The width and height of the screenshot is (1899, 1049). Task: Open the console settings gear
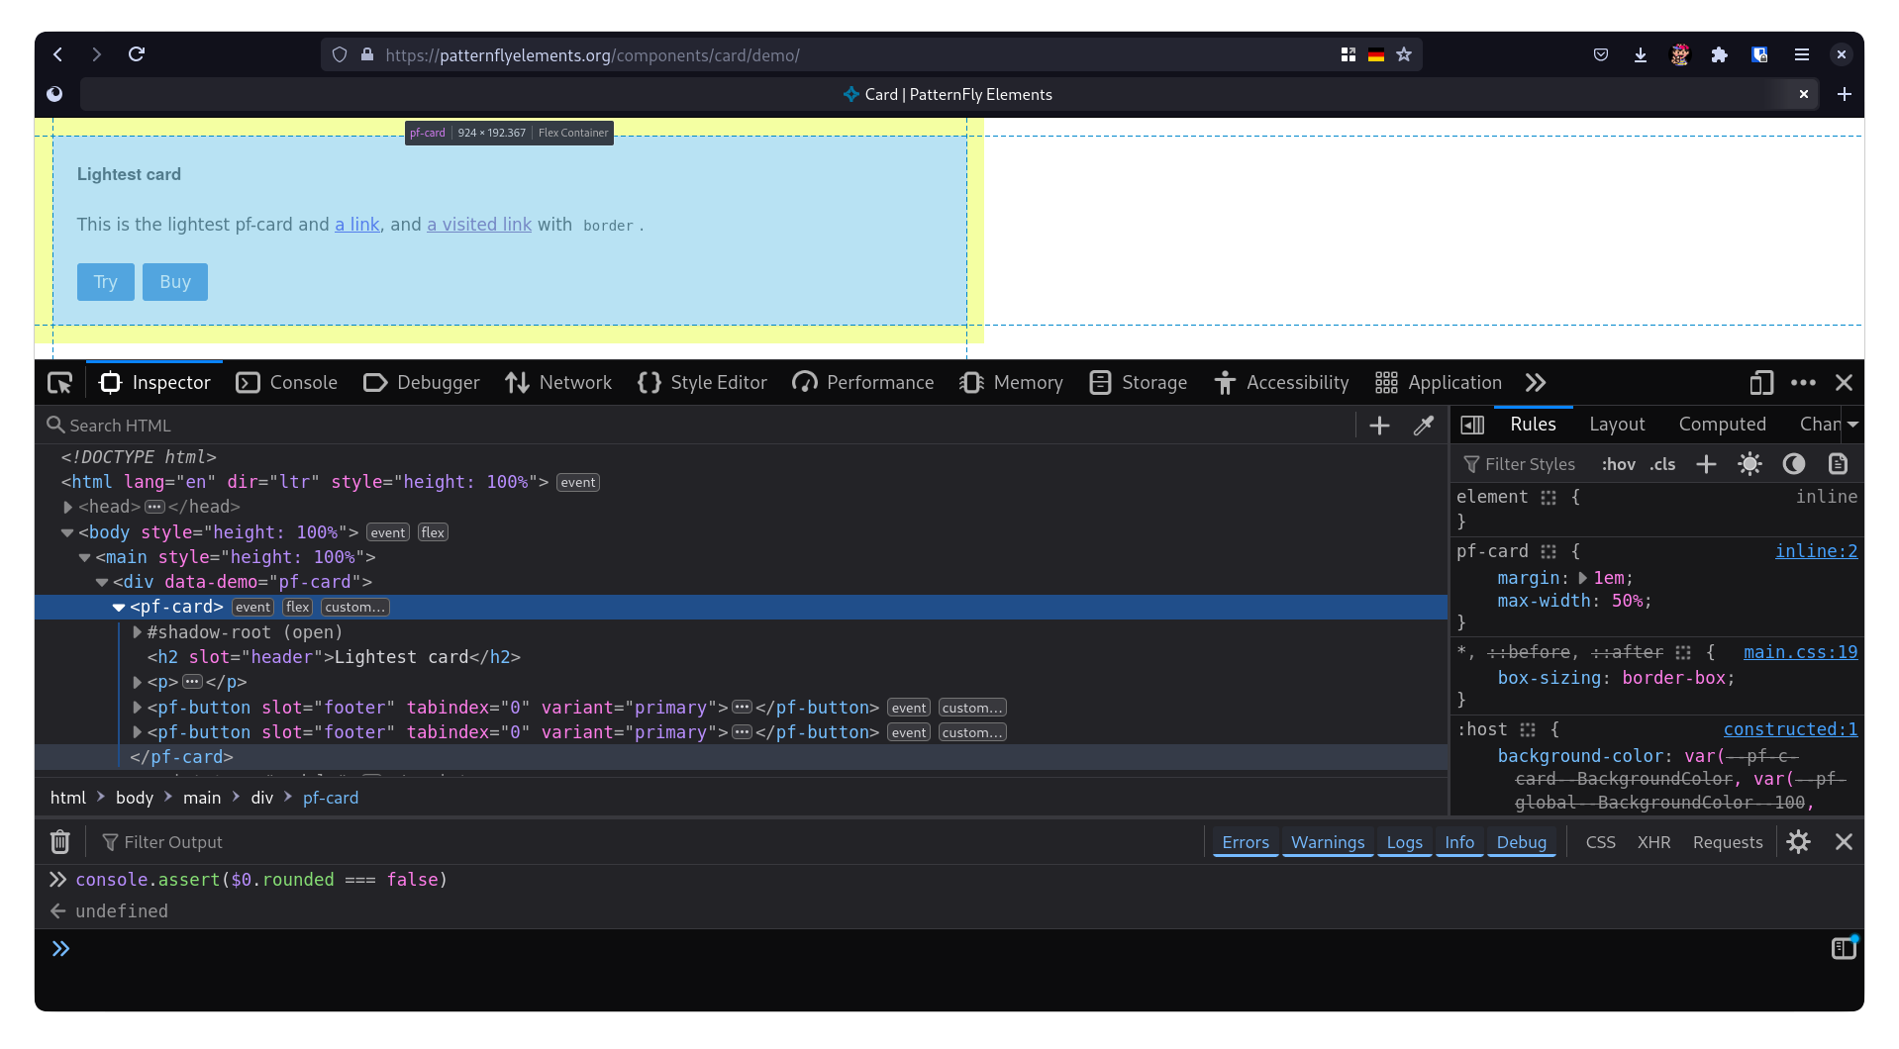(x=1799, y=841)
